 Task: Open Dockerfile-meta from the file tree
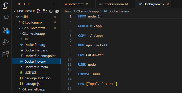36,67
